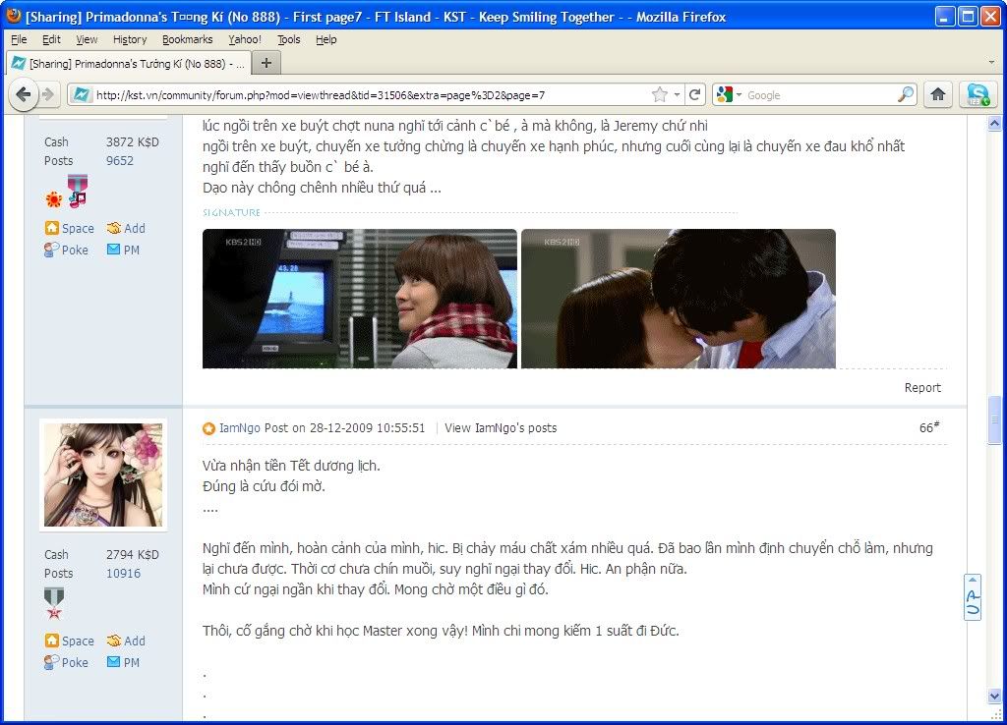Open the Yahoo! menu
1007x725 pixels.
(x=245, y=39)
